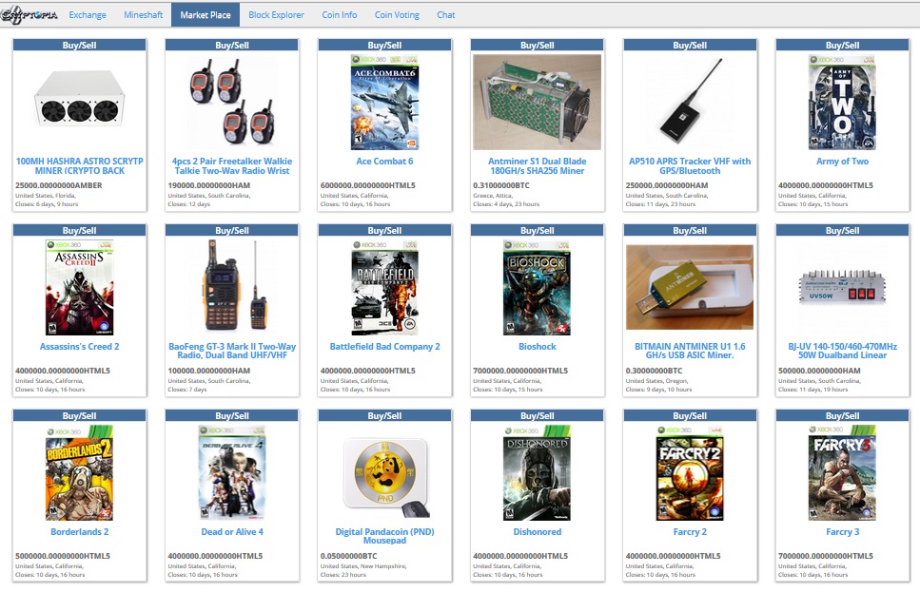Viewport: 920px width, 592px height.
Task: Click the Borderlands 2 title link
Action: [x=80, y=531]
